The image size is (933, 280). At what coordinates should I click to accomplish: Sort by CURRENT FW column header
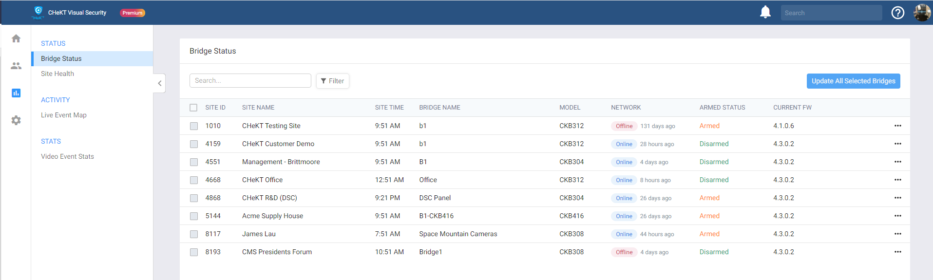pos(792,108)
